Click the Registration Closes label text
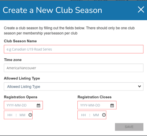This screenshot has width=147, height=136. [94, 97]
